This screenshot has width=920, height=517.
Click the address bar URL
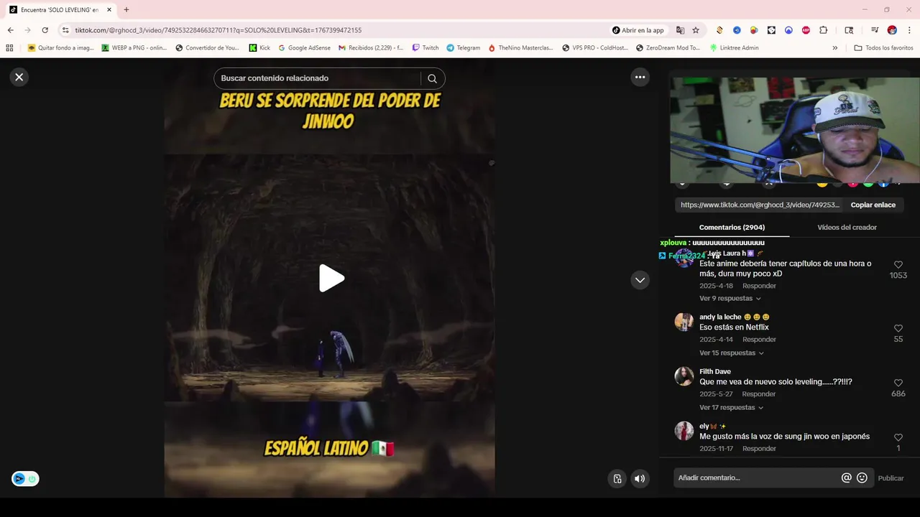point(218,30)
